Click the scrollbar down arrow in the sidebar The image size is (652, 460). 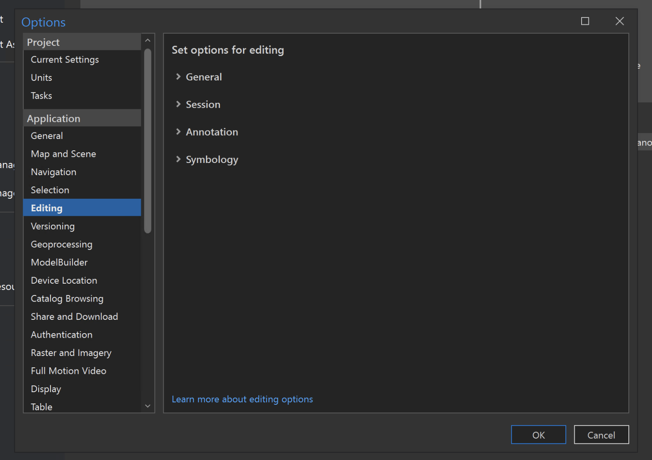(x=147, y=406)
